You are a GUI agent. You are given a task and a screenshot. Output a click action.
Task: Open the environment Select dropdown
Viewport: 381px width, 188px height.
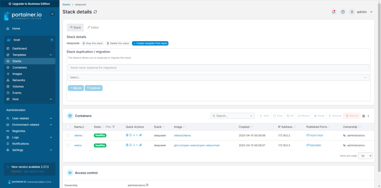(x=218, y=77)
